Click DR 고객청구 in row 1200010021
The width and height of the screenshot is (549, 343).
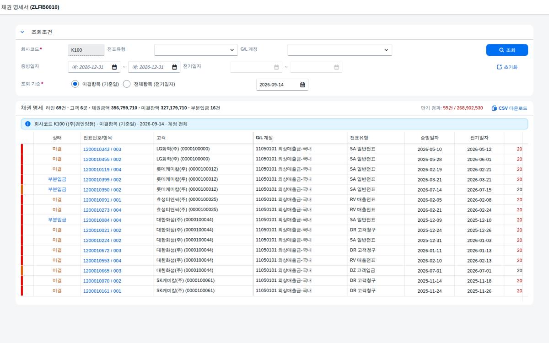pos(363,230)
